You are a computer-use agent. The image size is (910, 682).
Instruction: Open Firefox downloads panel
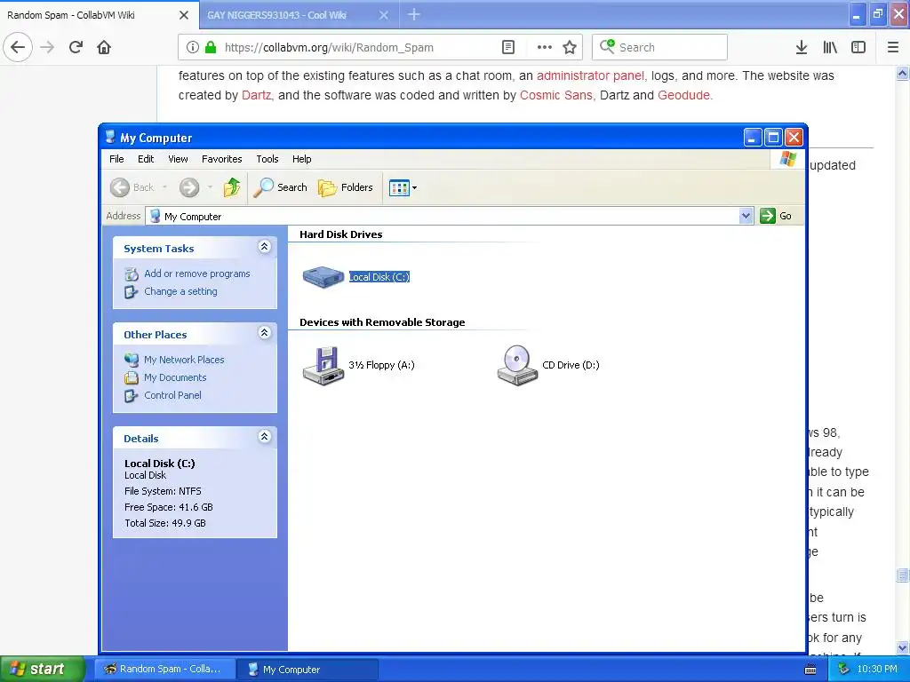tap(802, 48)
